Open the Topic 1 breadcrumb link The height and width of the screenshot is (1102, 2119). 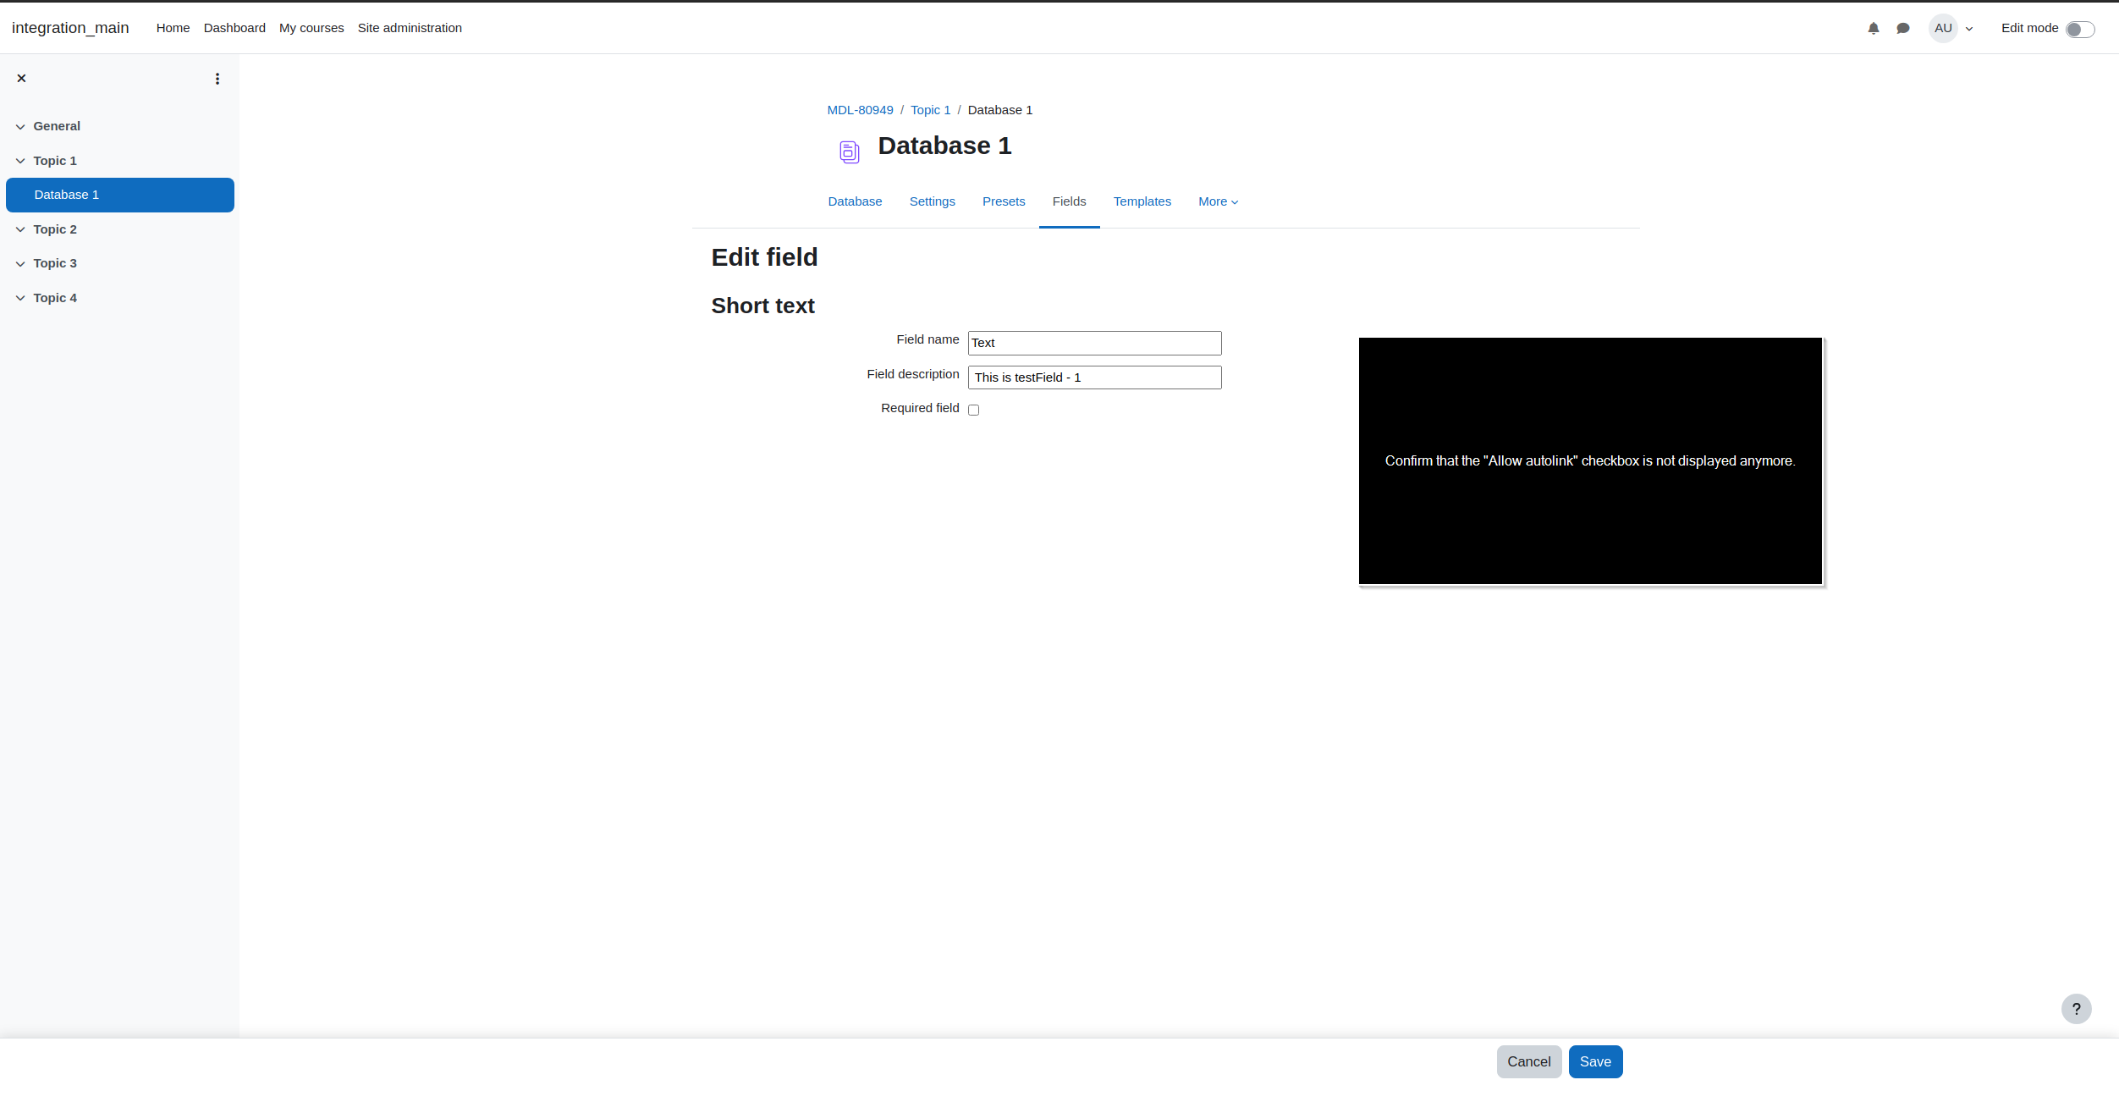tap(930, 110)
